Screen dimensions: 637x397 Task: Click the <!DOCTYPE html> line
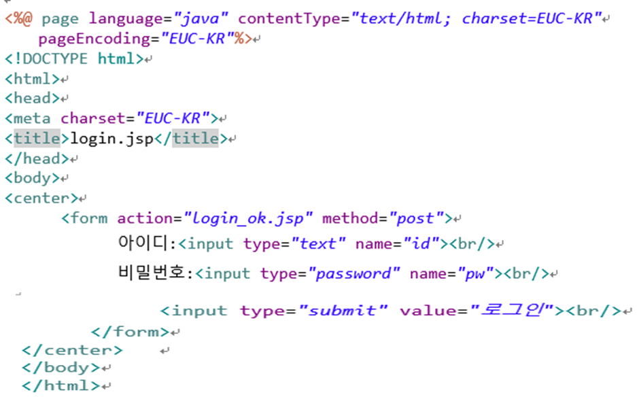(x=74, y=59)
